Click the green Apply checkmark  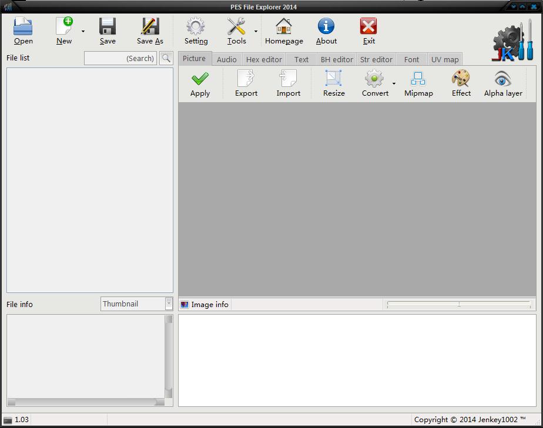[x=200, y=79]
